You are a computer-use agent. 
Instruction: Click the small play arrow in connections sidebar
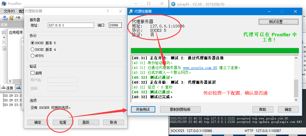click(x=4, y=37)
